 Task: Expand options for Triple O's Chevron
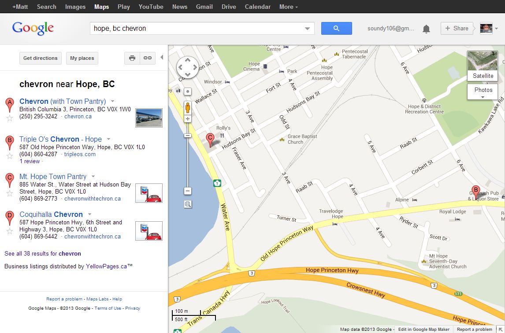click(108, 139)
